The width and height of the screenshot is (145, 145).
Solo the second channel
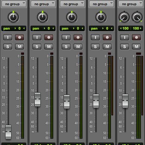(x=37, y=47)
